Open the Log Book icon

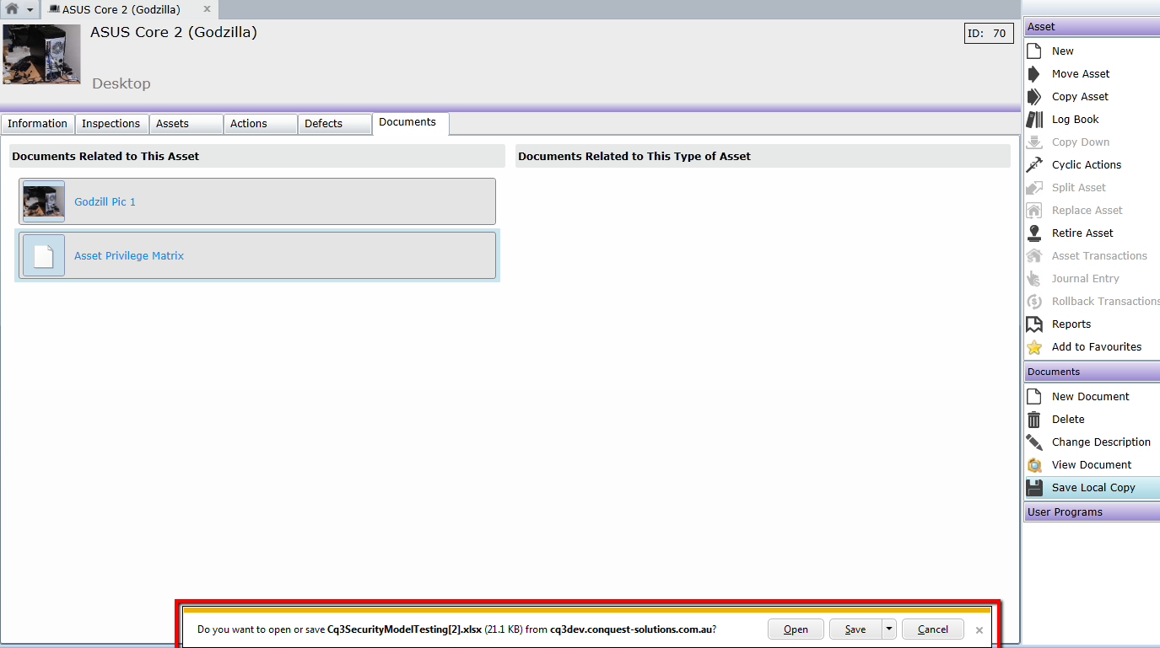(x=1033, y=119)
